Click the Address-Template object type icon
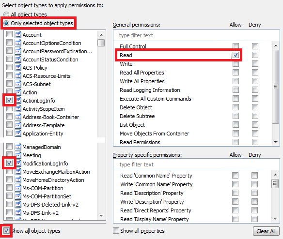This screenshot has width=283, height=239. 18,125
